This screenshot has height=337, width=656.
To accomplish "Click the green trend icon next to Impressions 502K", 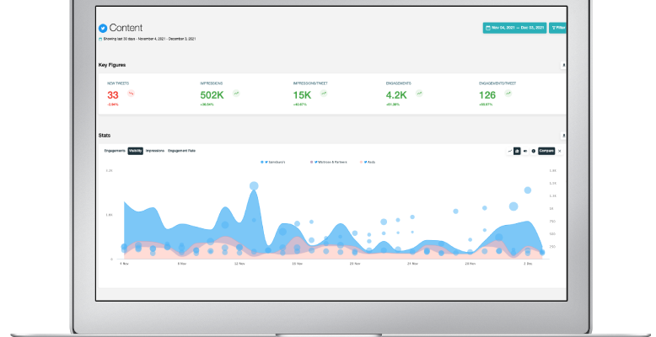I will pyautogui.click(x=236, y=93).
